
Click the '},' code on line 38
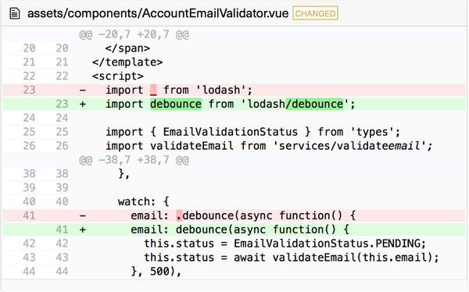(124, 173)
